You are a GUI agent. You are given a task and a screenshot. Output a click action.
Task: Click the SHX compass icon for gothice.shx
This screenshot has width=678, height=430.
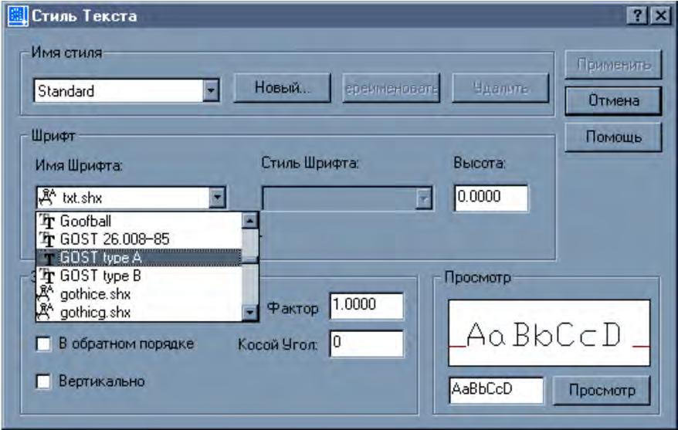point(46,294)
